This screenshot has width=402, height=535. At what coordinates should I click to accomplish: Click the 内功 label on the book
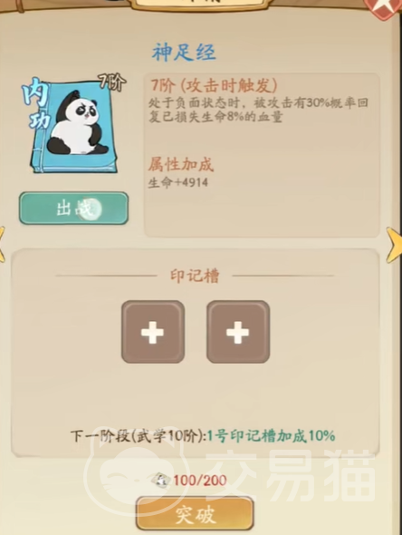(36, 103)
